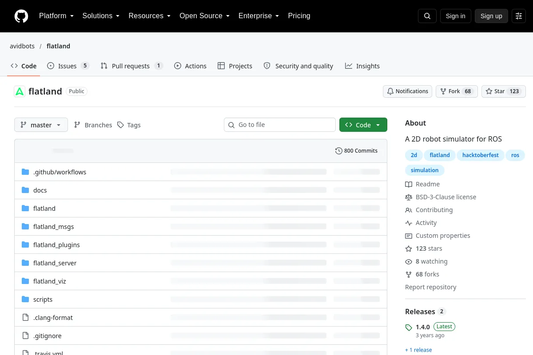The image size is (533, 355).
Task: Click the GitHub logo icon
Action: 21,16
